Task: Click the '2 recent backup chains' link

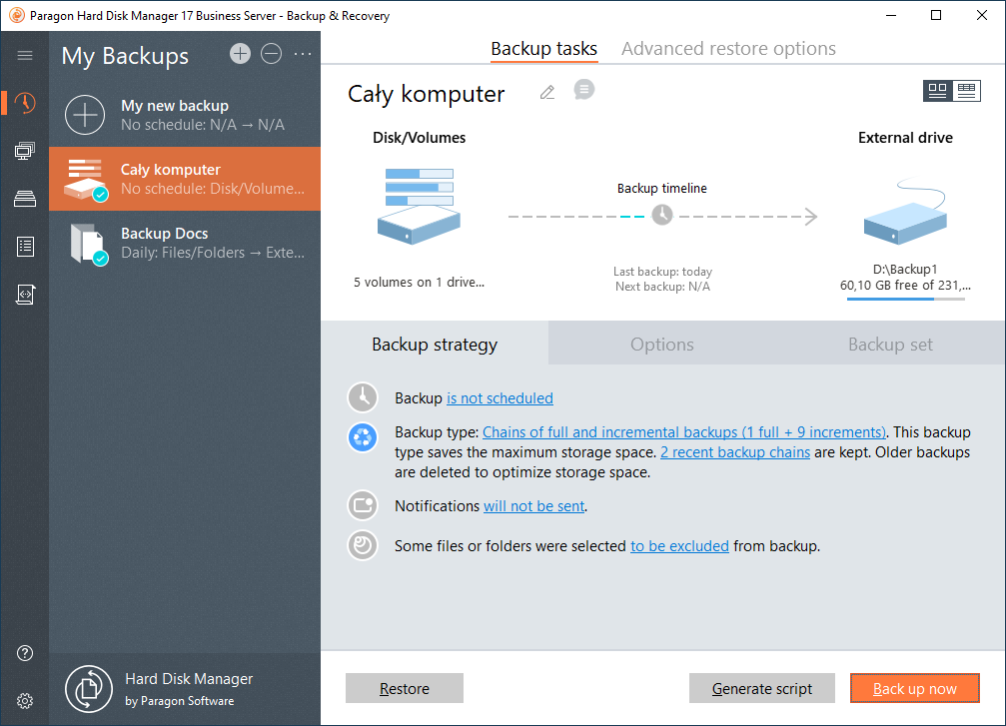Action: (735, 452)
